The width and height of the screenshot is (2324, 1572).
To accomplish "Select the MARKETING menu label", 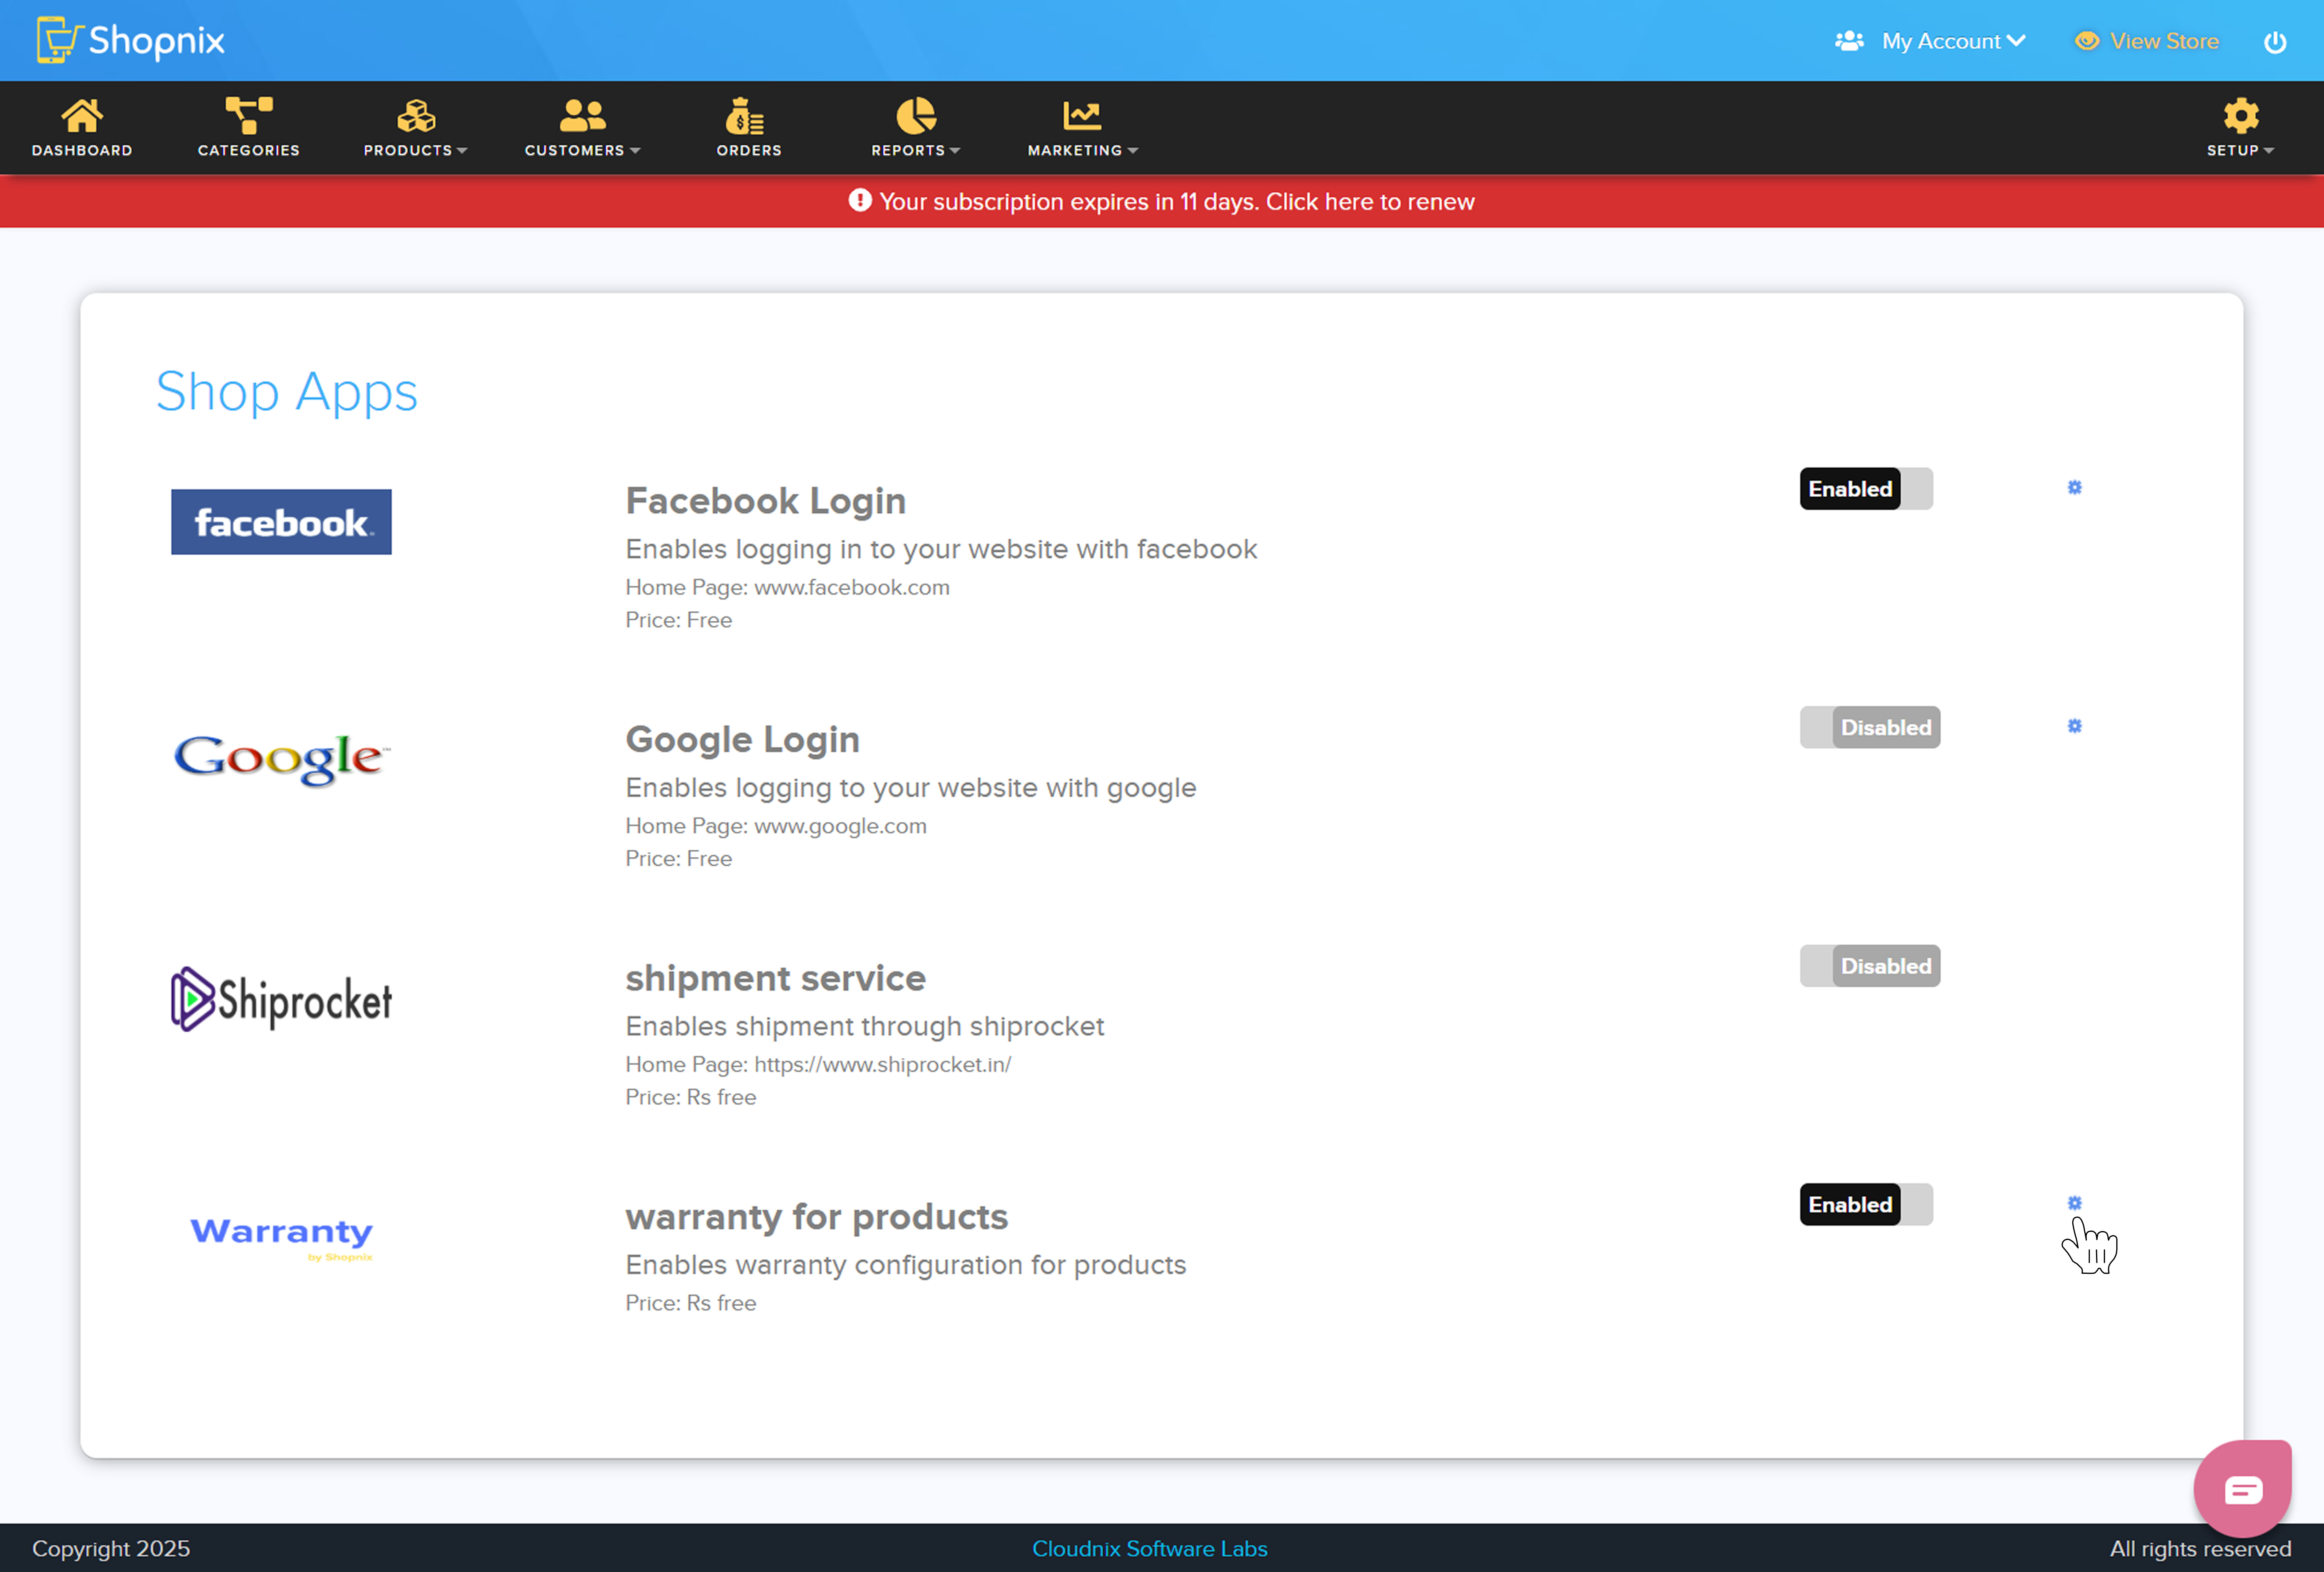I will tap(1075, 150).
